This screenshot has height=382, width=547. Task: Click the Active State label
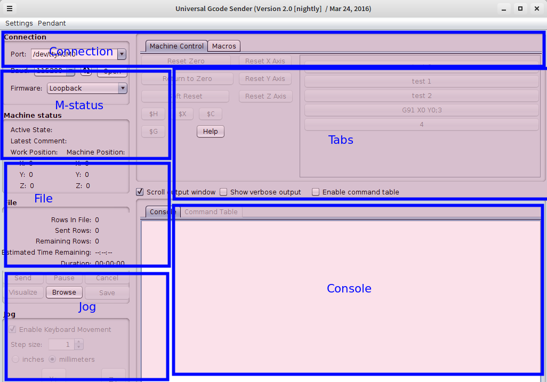coord(31,129)
